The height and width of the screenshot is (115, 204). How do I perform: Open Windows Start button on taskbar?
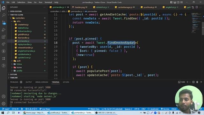[x=3, y=113]
